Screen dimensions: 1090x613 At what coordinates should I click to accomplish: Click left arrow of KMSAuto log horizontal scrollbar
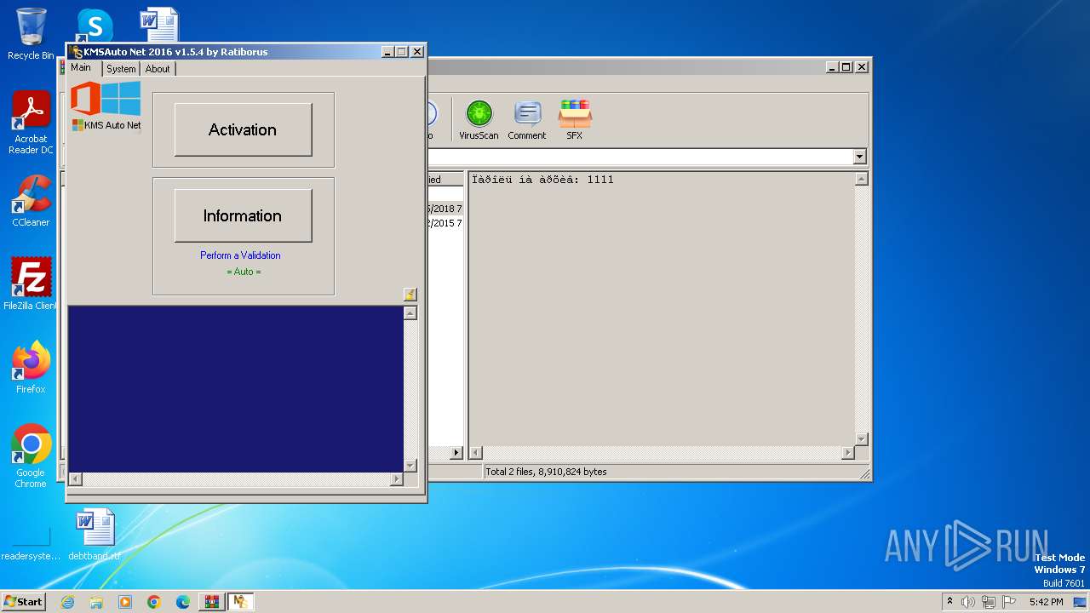(75, 479)
